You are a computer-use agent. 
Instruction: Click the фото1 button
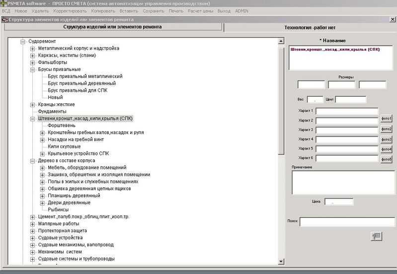pyautogui.click(x=387, y=119)
